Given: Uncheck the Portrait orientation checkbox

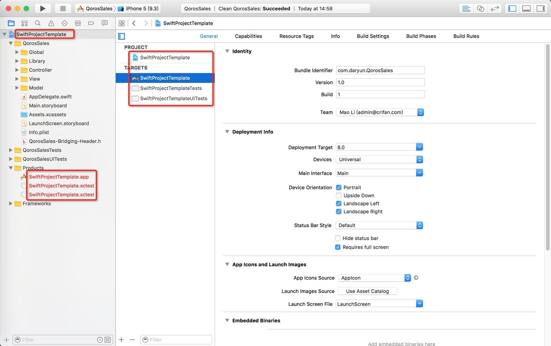Looking at the screenshot, I should [x=339, y=187].
